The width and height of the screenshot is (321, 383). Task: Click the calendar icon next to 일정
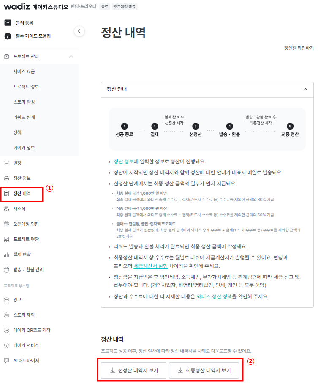[x=6, y=163]
